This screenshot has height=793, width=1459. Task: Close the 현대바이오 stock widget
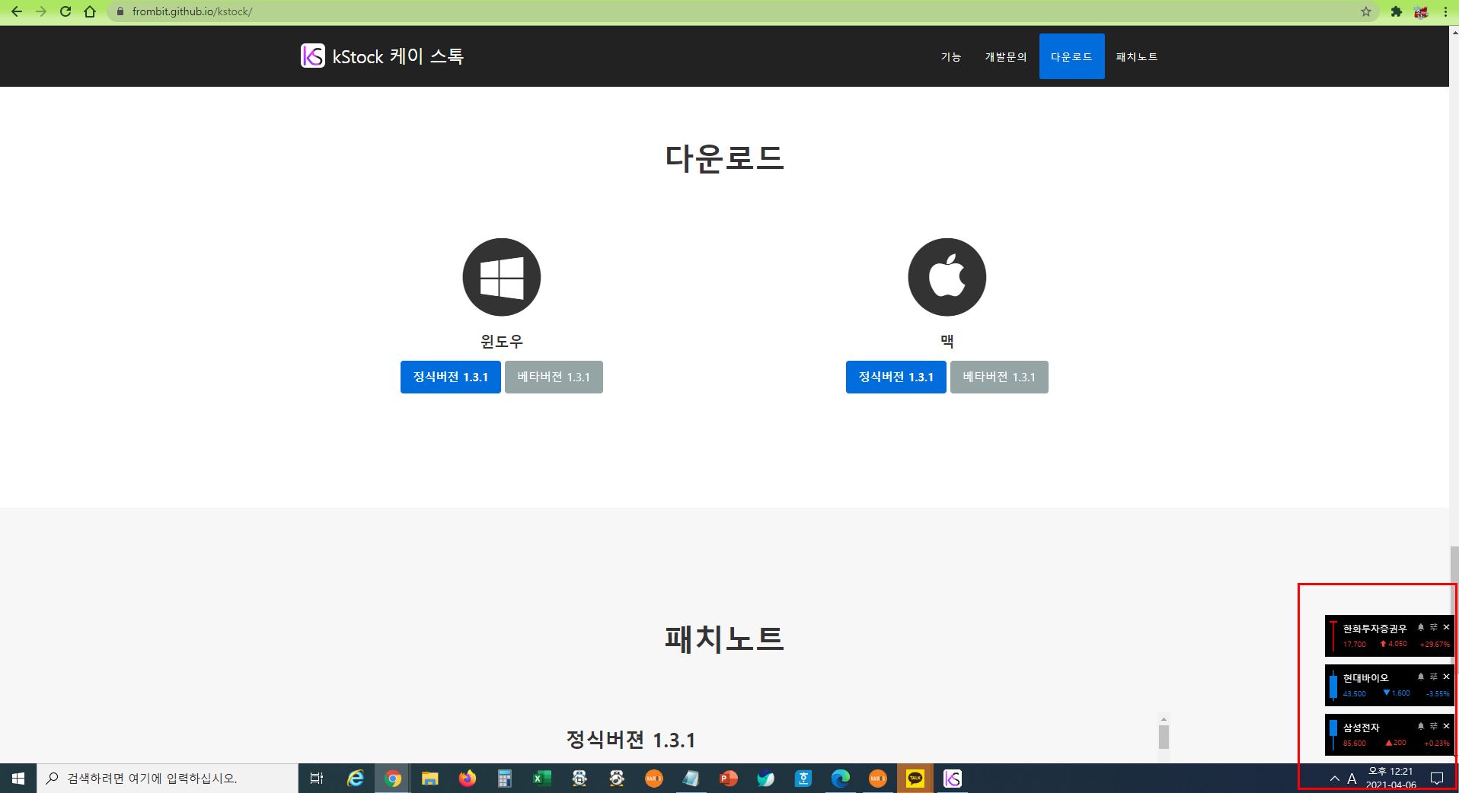[1446, 677]
